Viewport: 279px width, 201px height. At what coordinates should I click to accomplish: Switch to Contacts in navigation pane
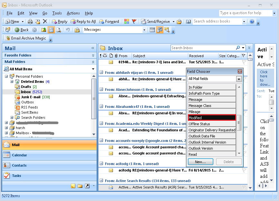point(50,165)
